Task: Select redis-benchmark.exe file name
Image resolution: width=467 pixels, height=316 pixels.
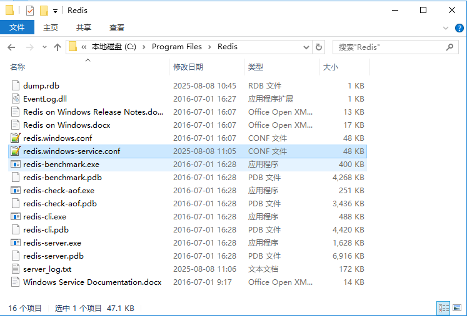Action: pyautogui.click(x=61, y=165)
